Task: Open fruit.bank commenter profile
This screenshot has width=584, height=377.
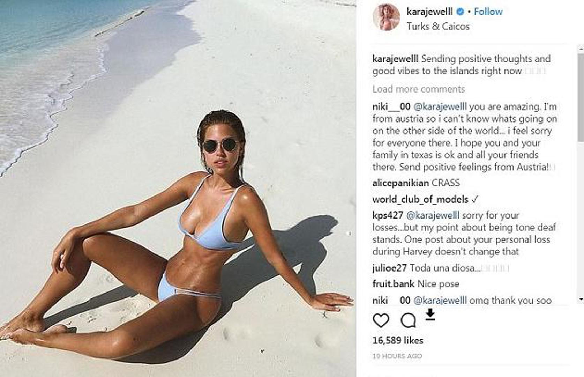Action: click(x=393, y=284)
